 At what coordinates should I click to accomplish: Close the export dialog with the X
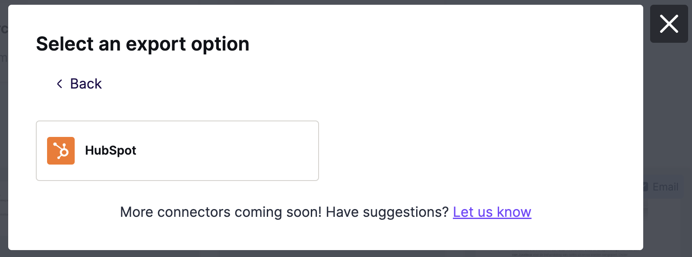tap(669, 24)
